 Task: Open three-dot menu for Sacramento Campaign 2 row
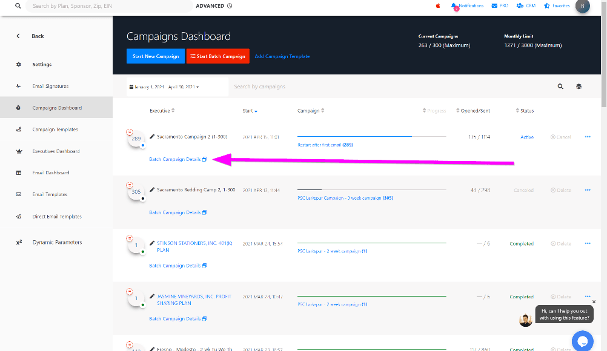pos(587,137)
